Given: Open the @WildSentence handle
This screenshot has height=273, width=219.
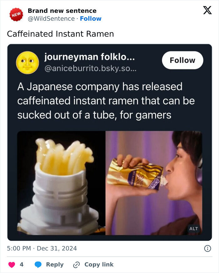Looking at the screenshot, I should pyautogui.click(x=51, y=19).
